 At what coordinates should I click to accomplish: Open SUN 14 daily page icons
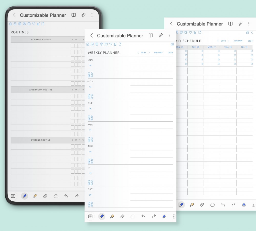pyautogui.click(x=90, y=75)
